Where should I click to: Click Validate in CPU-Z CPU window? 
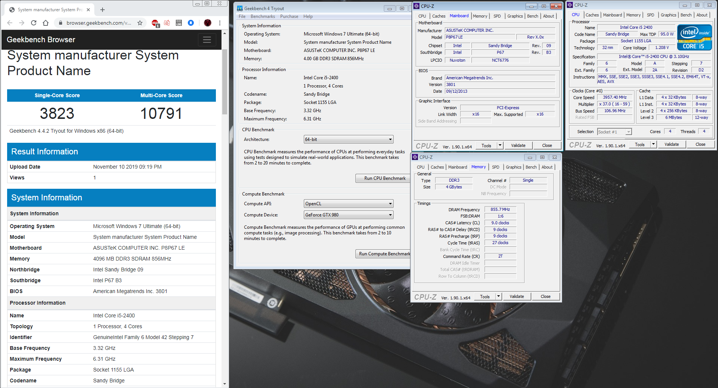672,144
